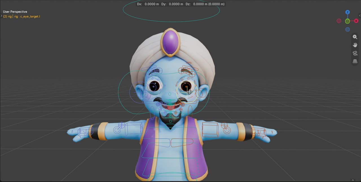Click the 'rig : c_eye_target.l' object info text
Screen dimensions: 361x182
tap(27, 16)
